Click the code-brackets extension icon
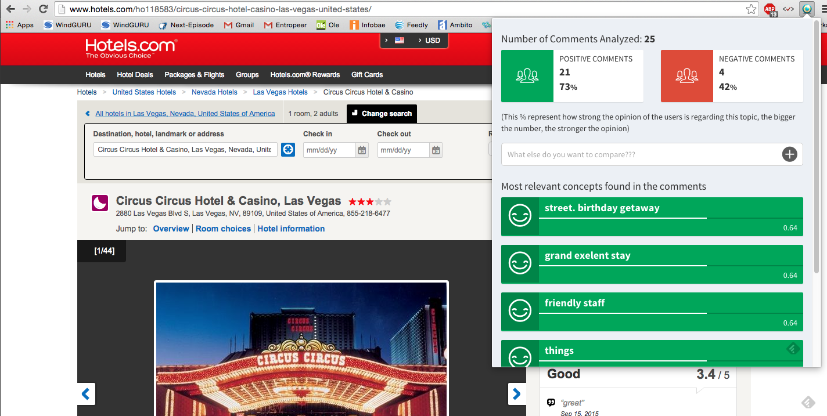Image resolution: width=827 pixels, height=416 pixels. pyautogui.click(x=788, y=9)
